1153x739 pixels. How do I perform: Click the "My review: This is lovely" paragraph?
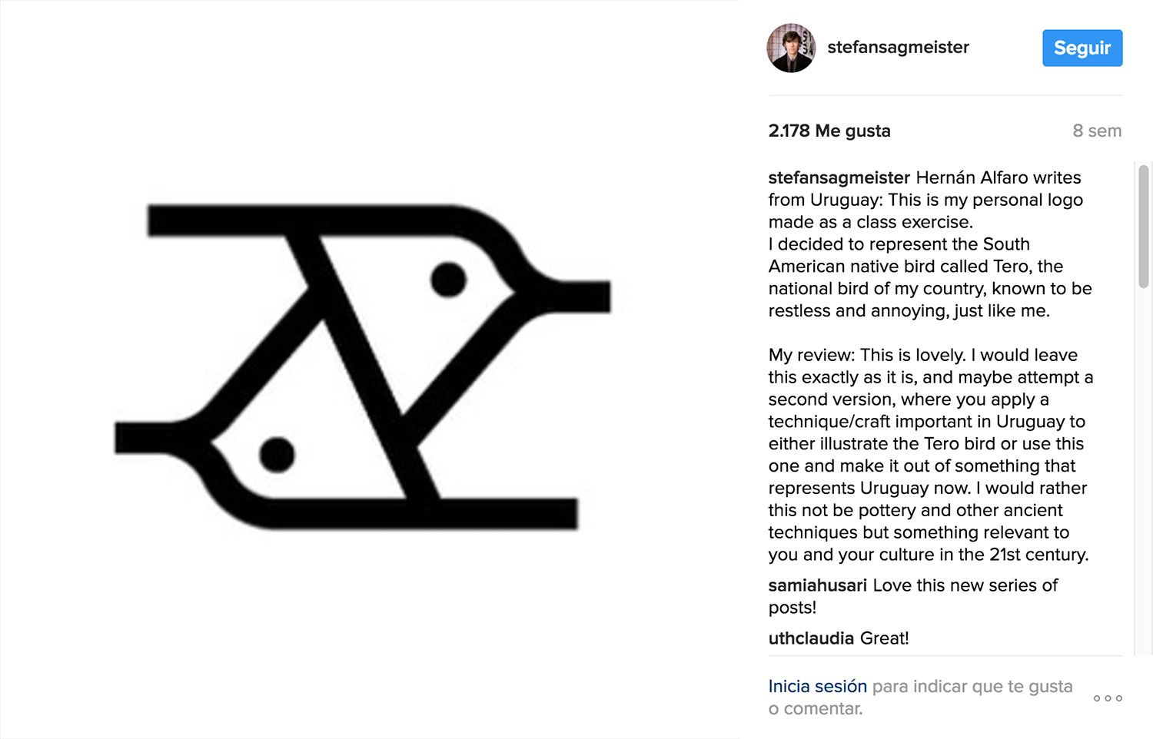[930, 455]
